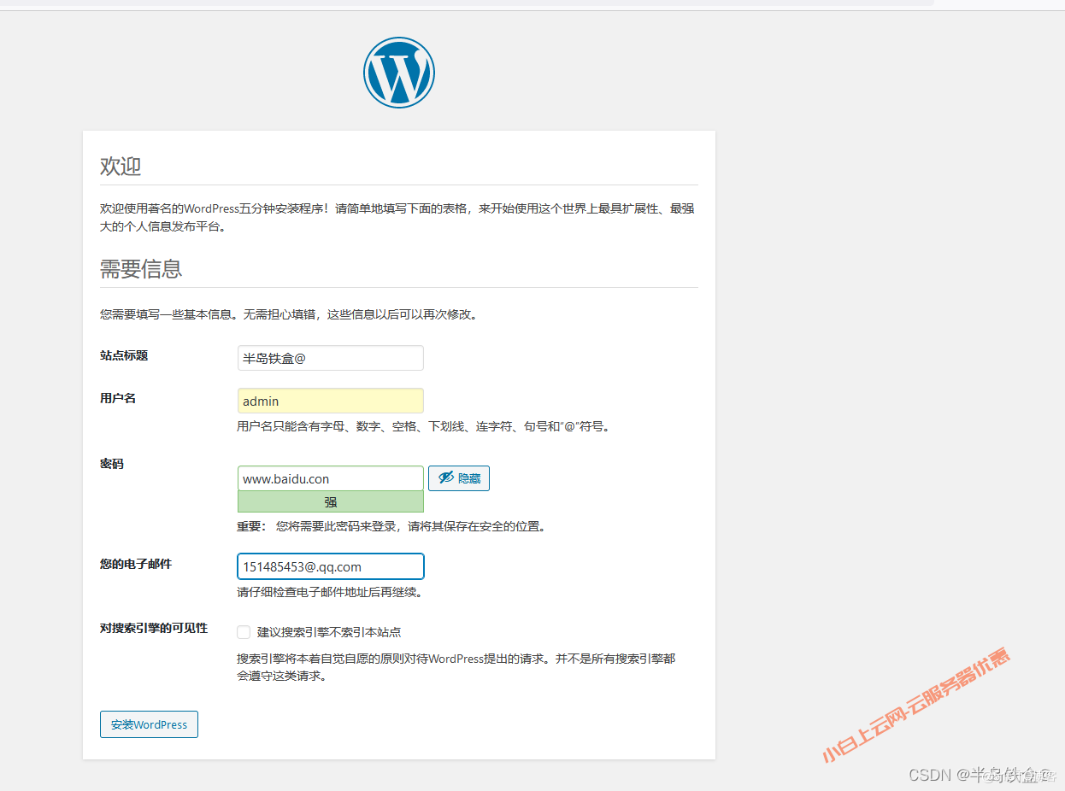The width and height of the screenshot is (1065, 791).
Task: Click the 您的电子邮件 label
Action: [136, 564]
